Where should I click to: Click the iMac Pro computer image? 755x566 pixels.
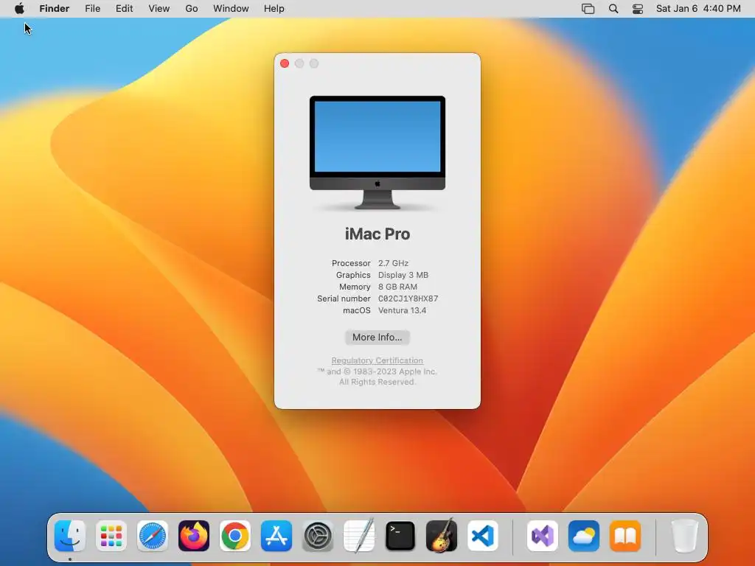[x=377, y=153]
